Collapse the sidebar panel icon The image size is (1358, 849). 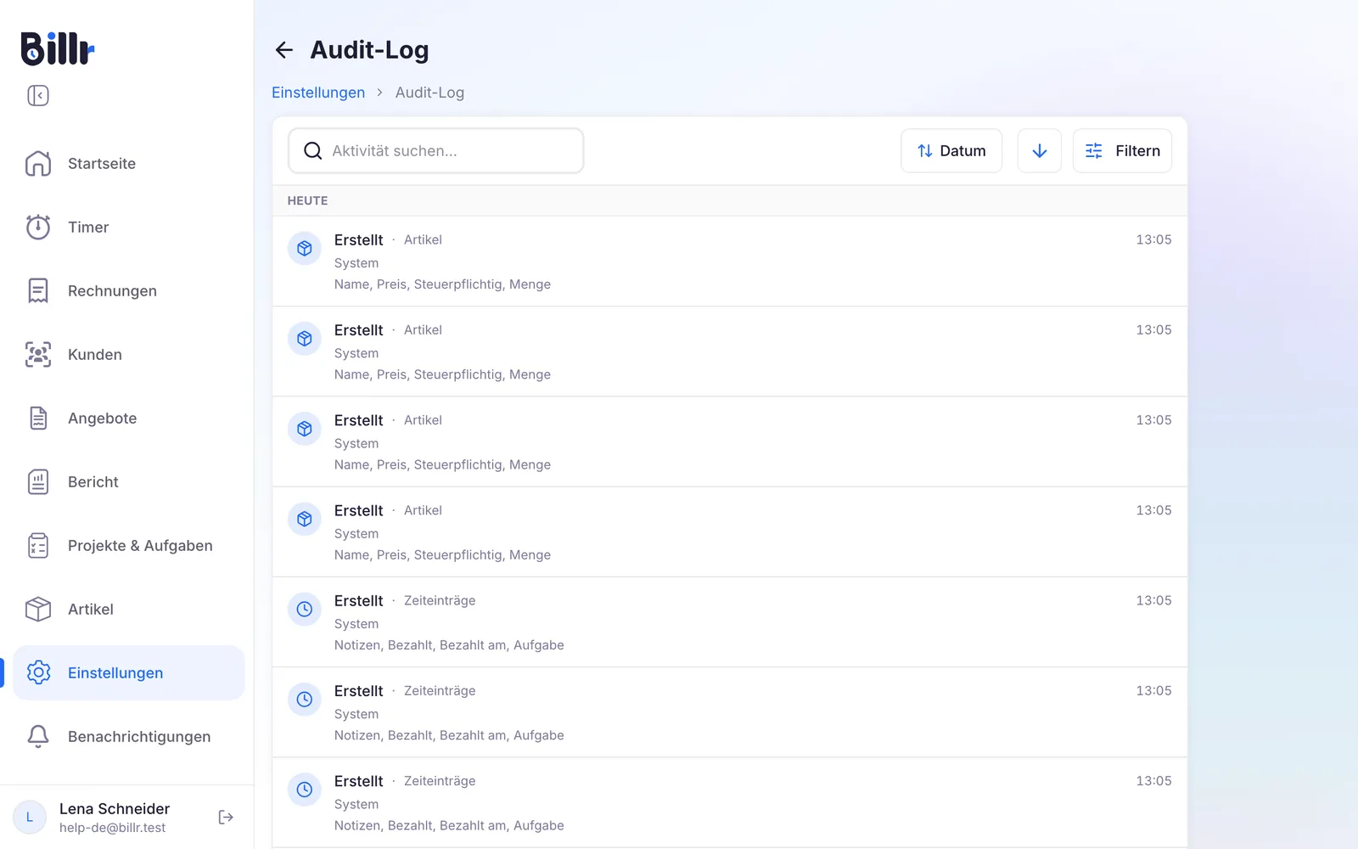[x=38, y=95]
